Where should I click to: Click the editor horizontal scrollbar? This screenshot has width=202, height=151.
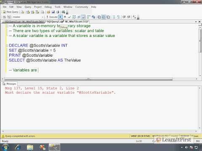[88, 79]
